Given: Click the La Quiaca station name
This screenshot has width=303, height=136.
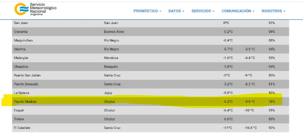Looking at the screenshot, I should pos(21,93).
